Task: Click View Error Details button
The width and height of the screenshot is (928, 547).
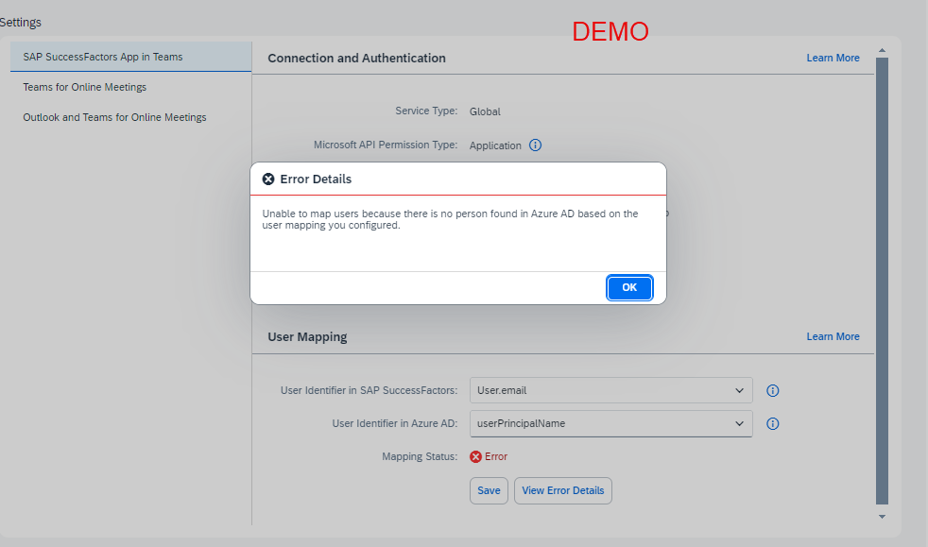Action: pyautogui.click(x=563, y=491)
